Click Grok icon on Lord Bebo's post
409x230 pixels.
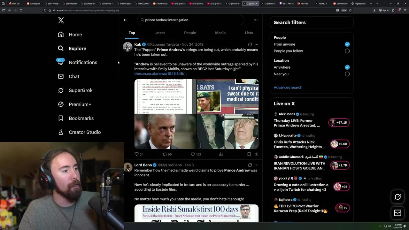[x=250, y=165]
